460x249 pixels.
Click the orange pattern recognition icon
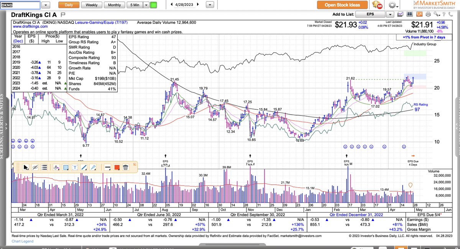click(419, 14)
